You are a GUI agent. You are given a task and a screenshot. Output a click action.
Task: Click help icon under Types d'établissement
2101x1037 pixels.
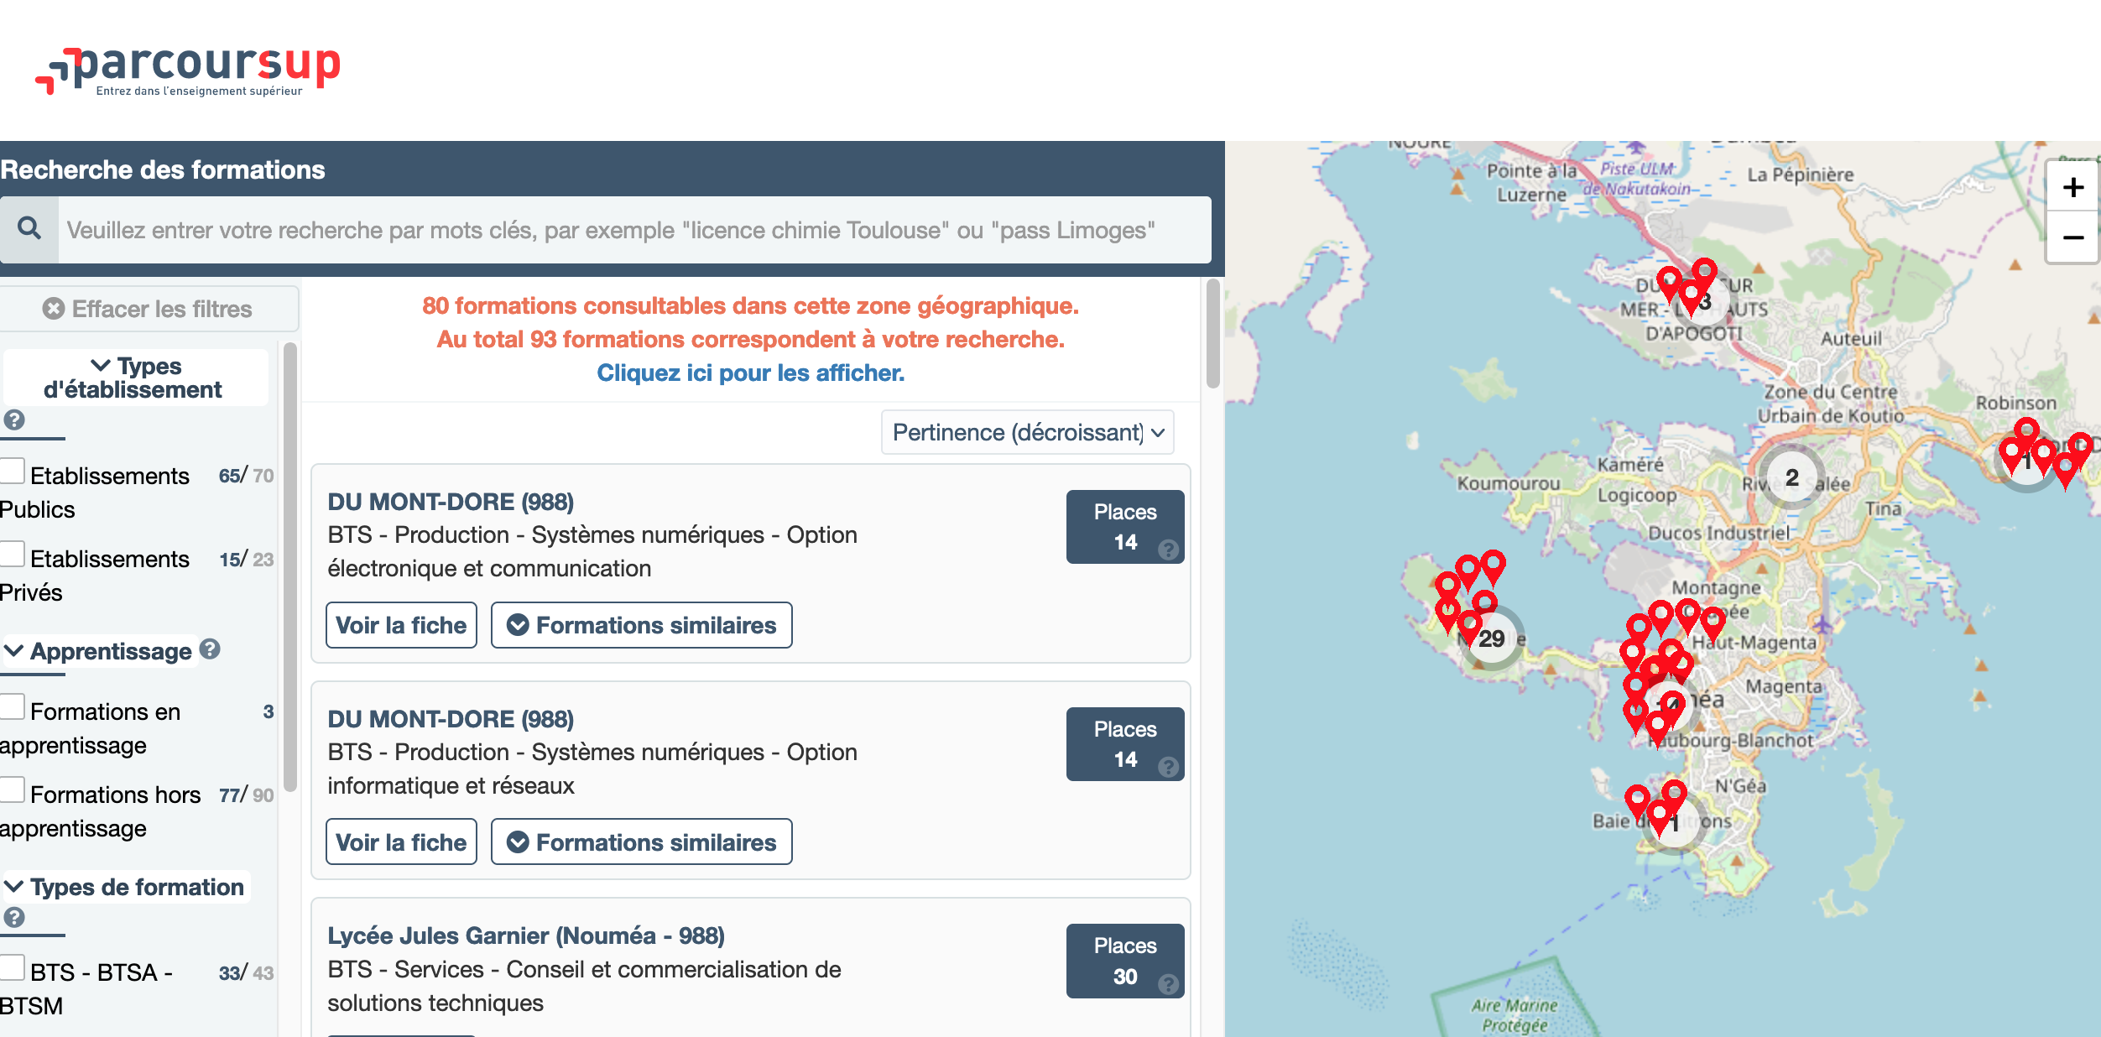pyautogui.click(x=14, y=419)
